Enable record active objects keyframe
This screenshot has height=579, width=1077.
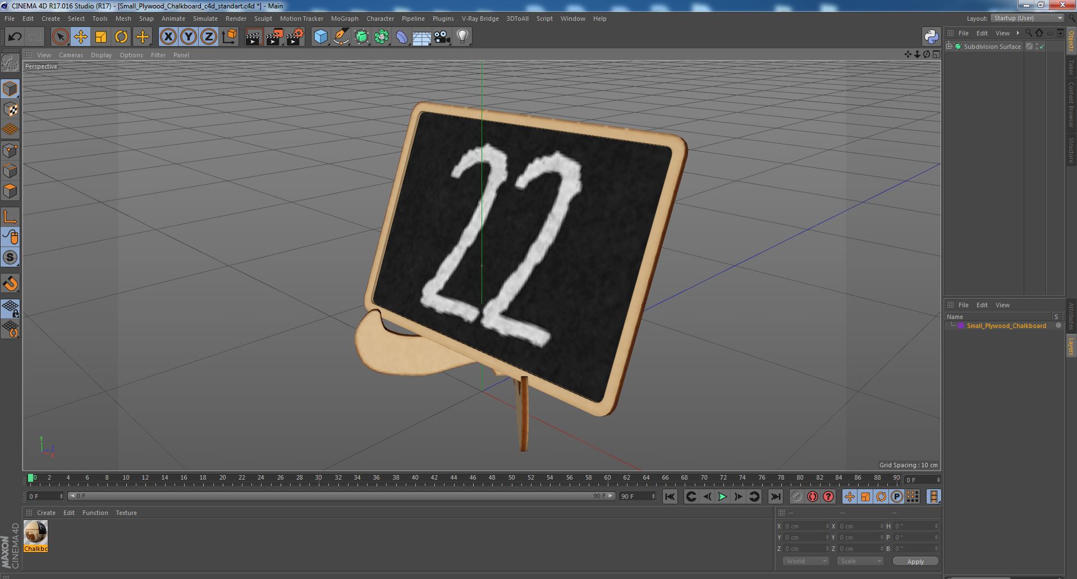coord(796,496)
